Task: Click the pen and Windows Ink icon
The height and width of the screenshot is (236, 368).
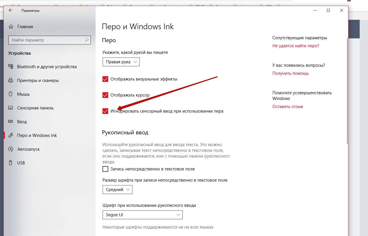Action: click(11, 135)
